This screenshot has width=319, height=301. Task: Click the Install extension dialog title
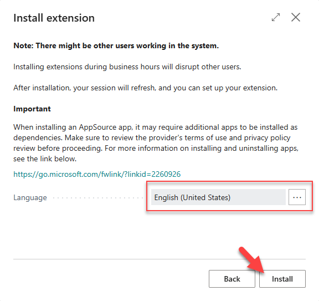[x=54, y=18]
